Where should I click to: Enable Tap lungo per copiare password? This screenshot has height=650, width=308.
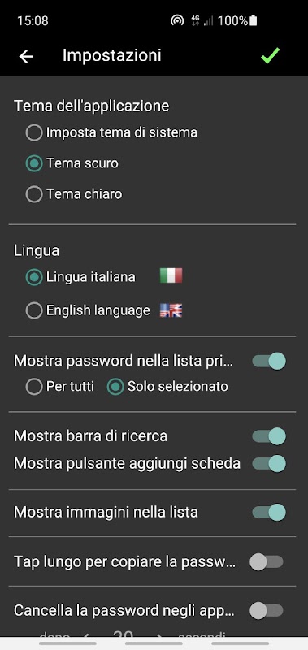click(x=267, y=562)
